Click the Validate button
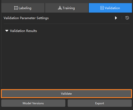The height and width of the screenshot is (110, 133). click(x=66, y=93)
